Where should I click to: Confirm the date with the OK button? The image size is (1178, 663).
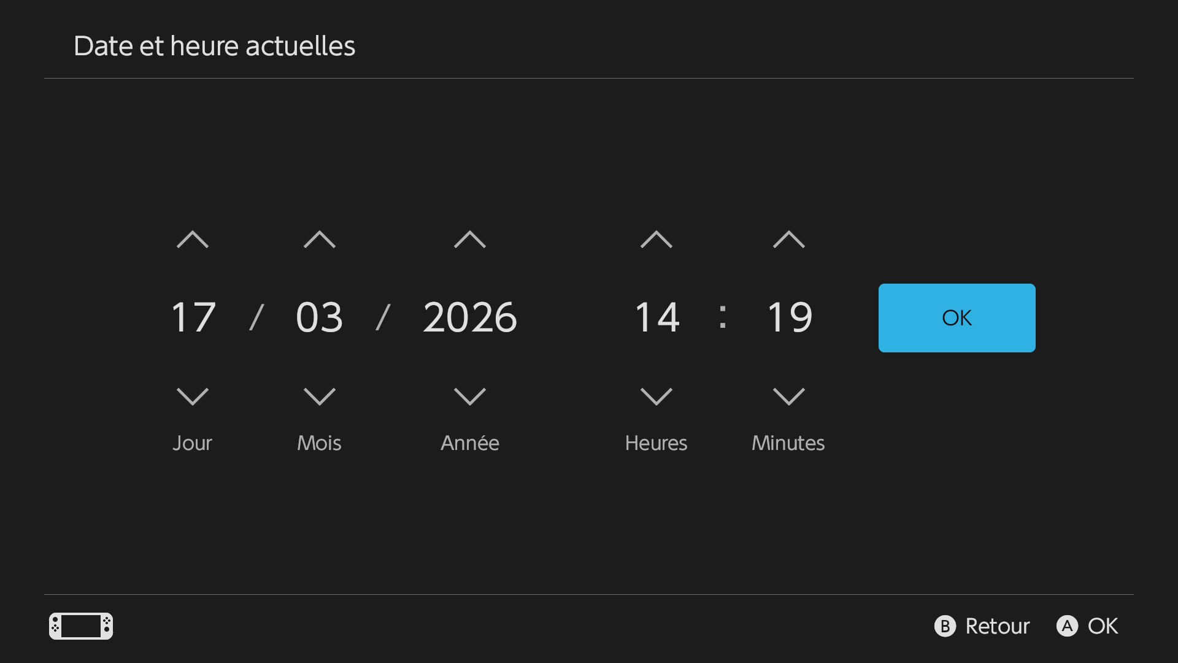pos(956,317)
